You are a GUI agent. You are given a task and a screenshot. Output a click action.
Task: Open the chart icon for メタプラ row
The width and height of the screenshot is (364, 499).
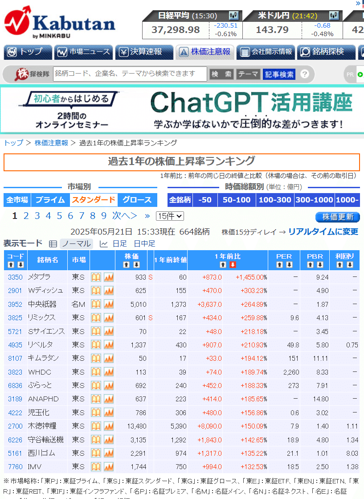108,277
